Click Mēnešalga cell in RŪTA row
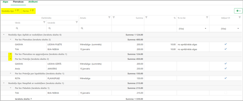 (x=95, y=78)
